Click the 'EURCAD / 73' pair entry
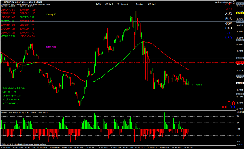Viewport: 244px width, 149px height. [27, 32]
